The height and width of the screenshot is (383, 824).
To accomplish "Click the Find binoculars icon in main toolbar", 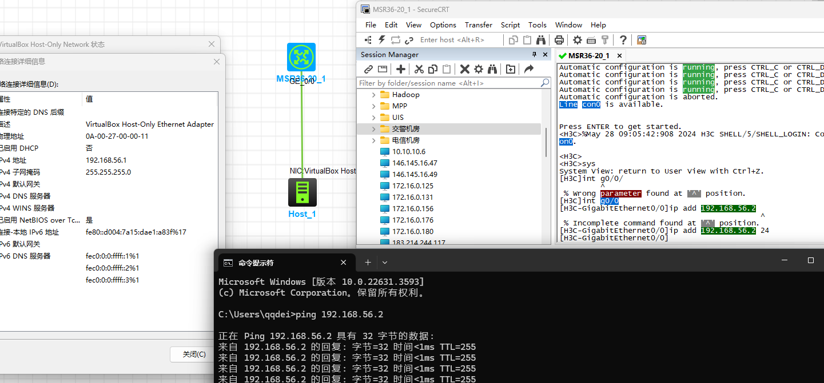I will (x=541, y=40).
